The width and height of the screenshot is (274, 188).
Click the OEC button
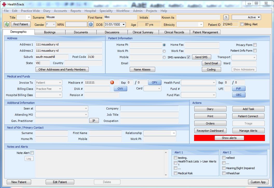tap(239, 95)
